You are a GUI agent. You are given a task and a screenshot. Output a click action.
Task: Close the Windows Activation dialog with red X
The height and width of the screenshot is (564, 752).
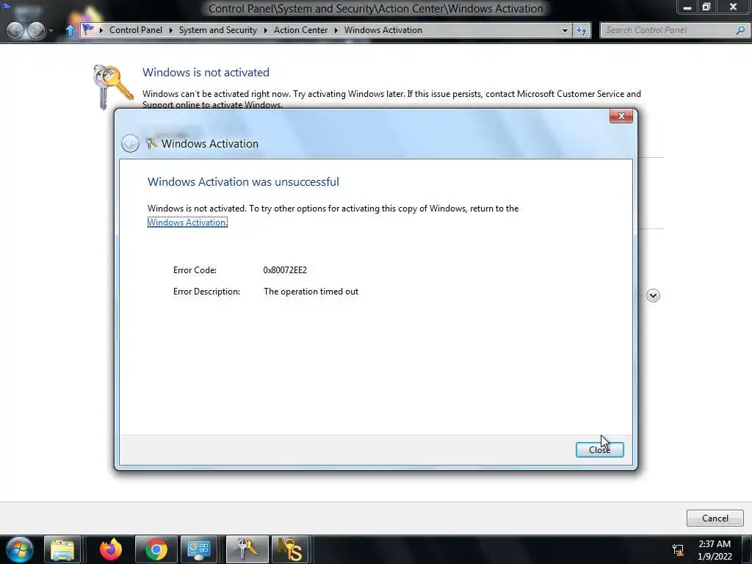[x=621, y=116]
